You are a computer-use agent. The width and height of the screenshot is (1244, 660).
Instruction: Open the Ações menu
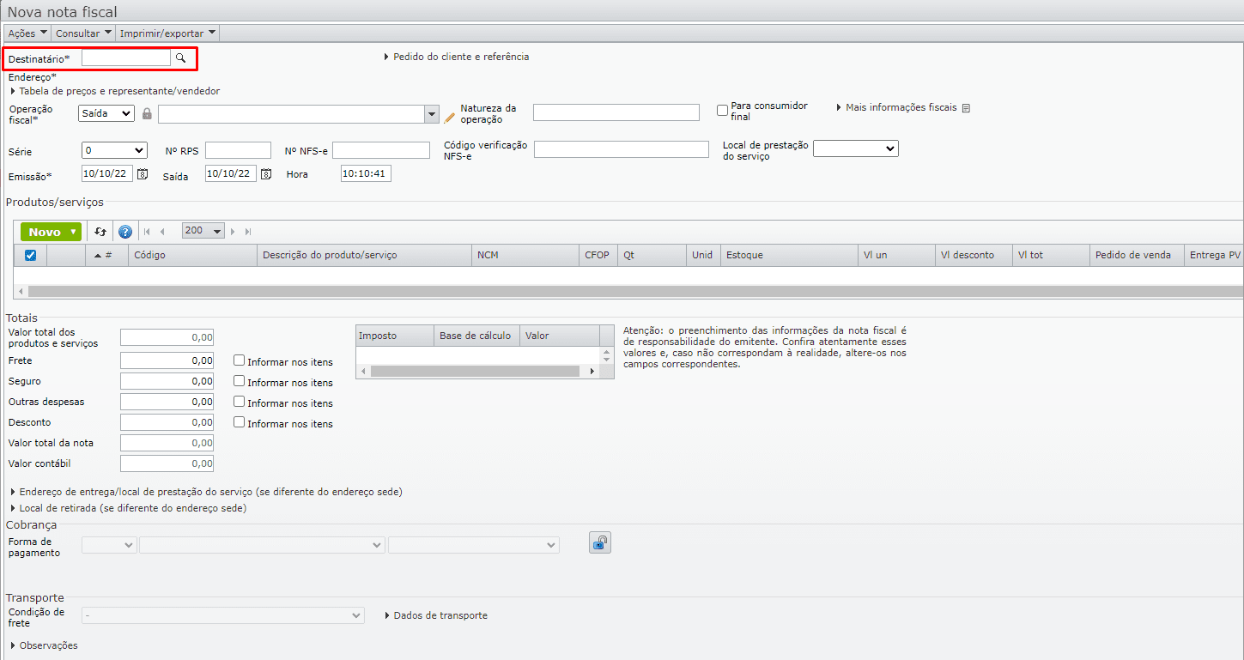coord(27,33)
